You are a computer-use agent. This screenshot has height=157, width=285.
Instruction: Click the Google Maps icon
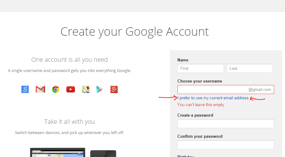86,90
